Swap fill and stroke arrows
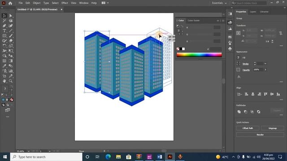 [x=12, y=86]
